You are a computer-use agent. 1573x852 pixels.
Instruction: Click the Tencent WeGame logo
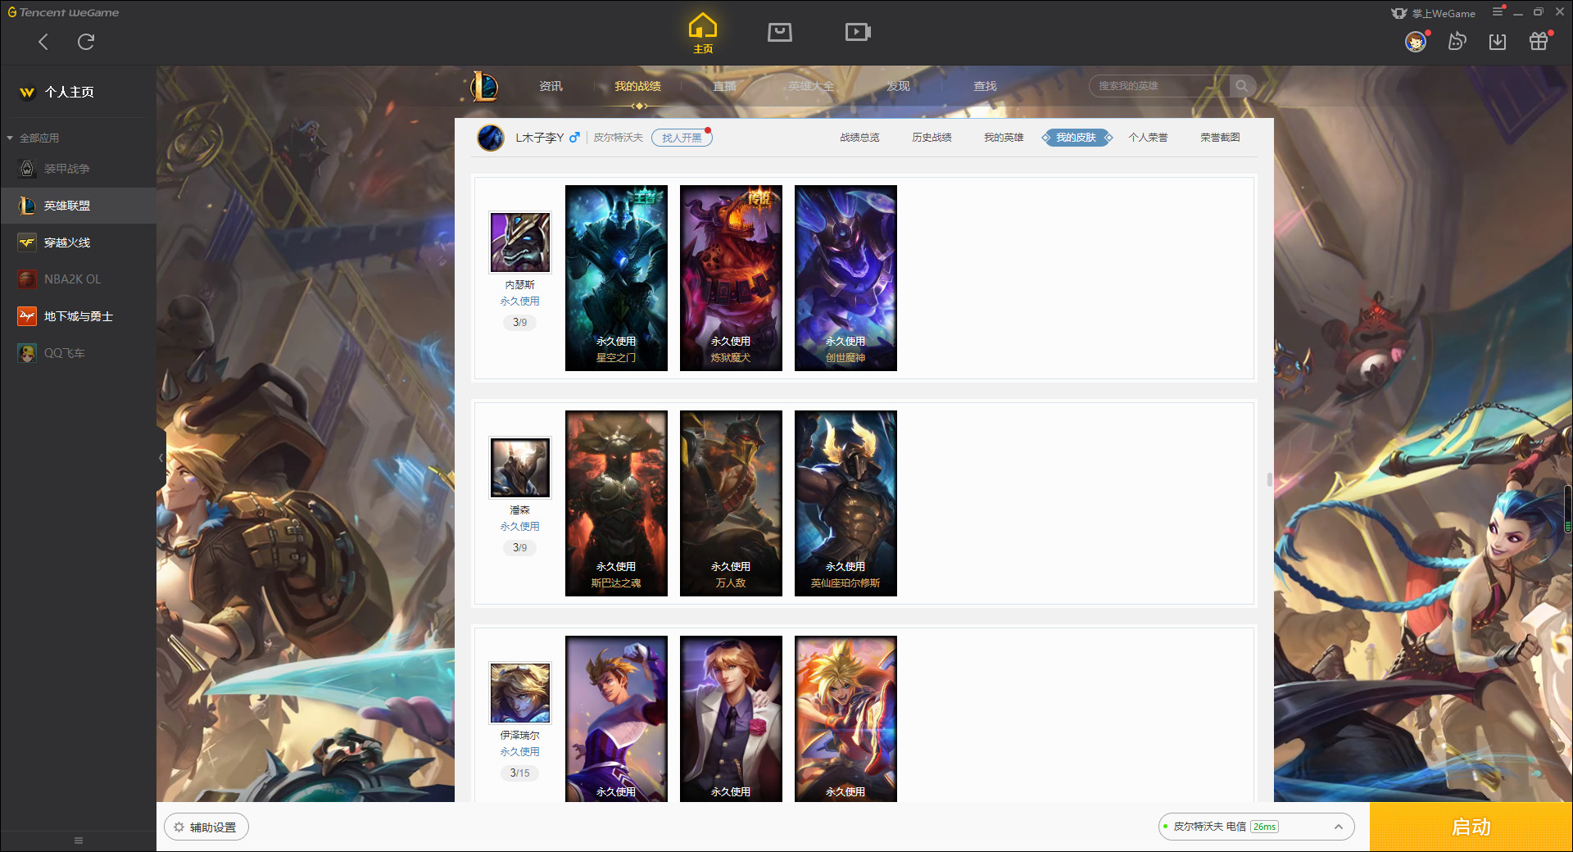click(63, 12)
